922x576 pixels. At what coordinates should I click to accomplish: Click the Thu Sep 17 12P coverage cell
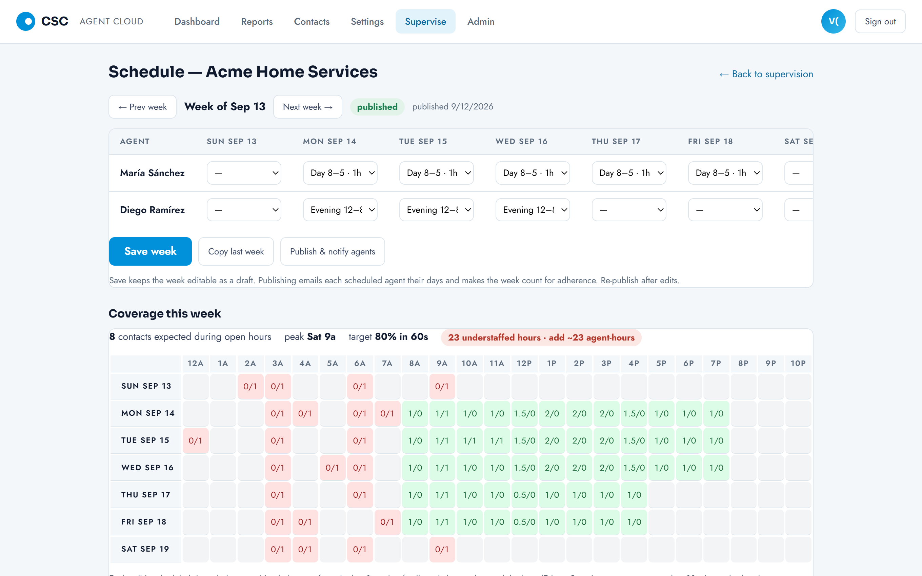tap(524, 495)
